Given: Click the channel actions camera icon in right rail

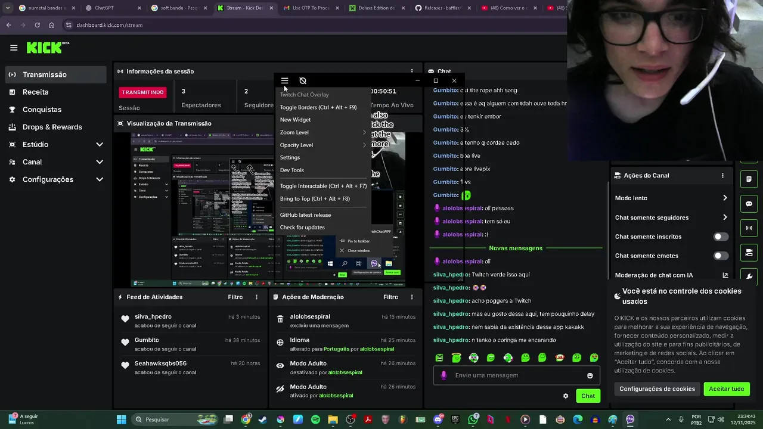Looking at the screenshot, I should point(749,253).
